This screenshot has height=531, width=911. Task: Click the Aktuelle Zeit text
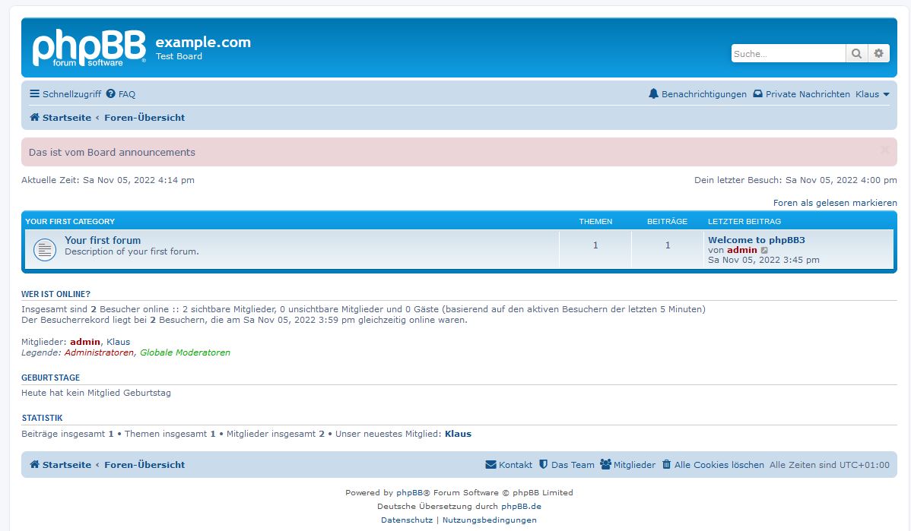point(108,180)
